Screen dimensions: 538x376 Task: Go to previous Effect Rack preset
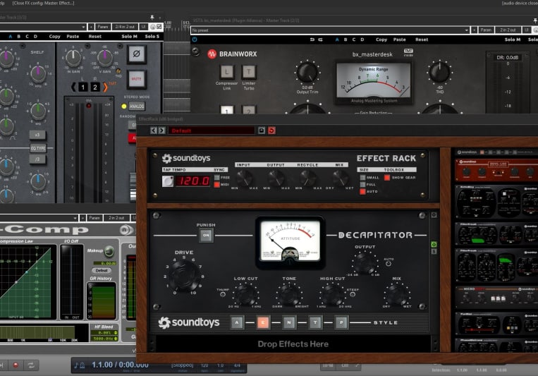tap(154, 131)
